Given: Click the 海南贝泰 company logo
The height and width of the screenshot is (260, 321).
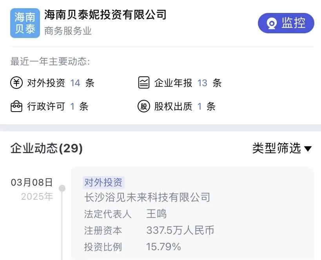Looking at the screenshot, I should (x=25, y=23).
